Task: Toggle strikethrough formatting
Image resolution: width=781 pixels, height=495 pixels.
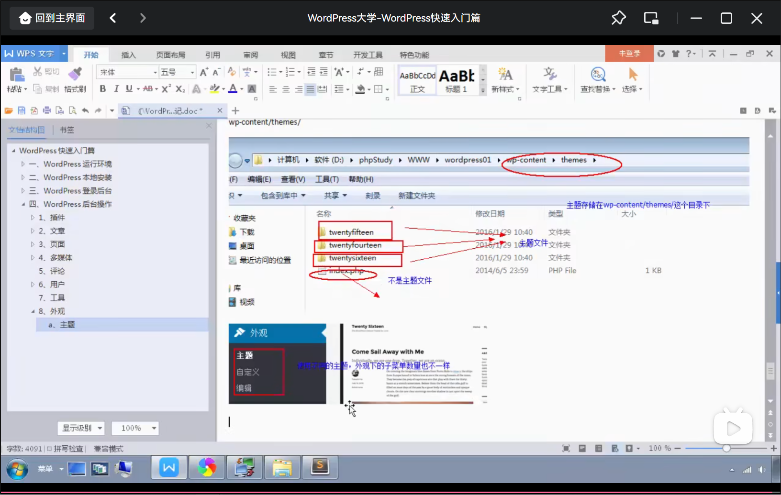Action: tap(148, 89)
